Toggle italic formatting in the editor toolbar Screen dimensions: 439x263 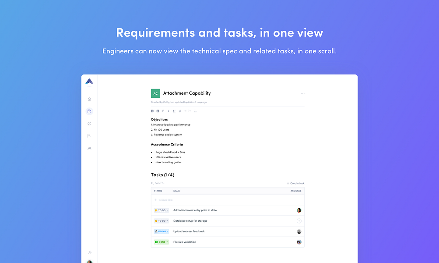[169, 111]
